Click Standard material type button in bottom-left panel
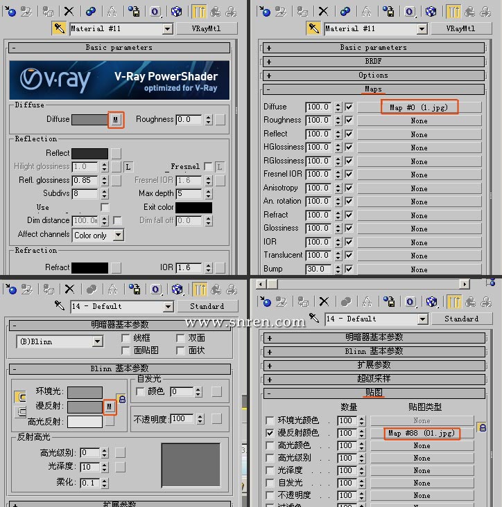 click(x=207, y=306)
